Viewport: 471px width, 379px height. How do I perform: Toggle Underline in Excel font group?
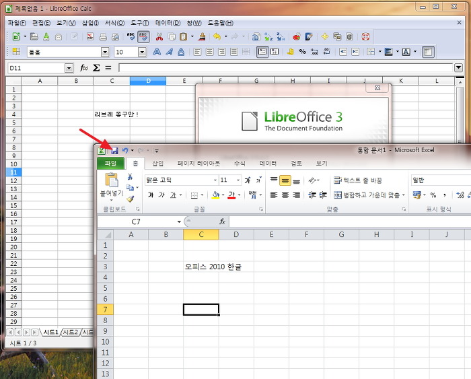[x=173, y=195]
